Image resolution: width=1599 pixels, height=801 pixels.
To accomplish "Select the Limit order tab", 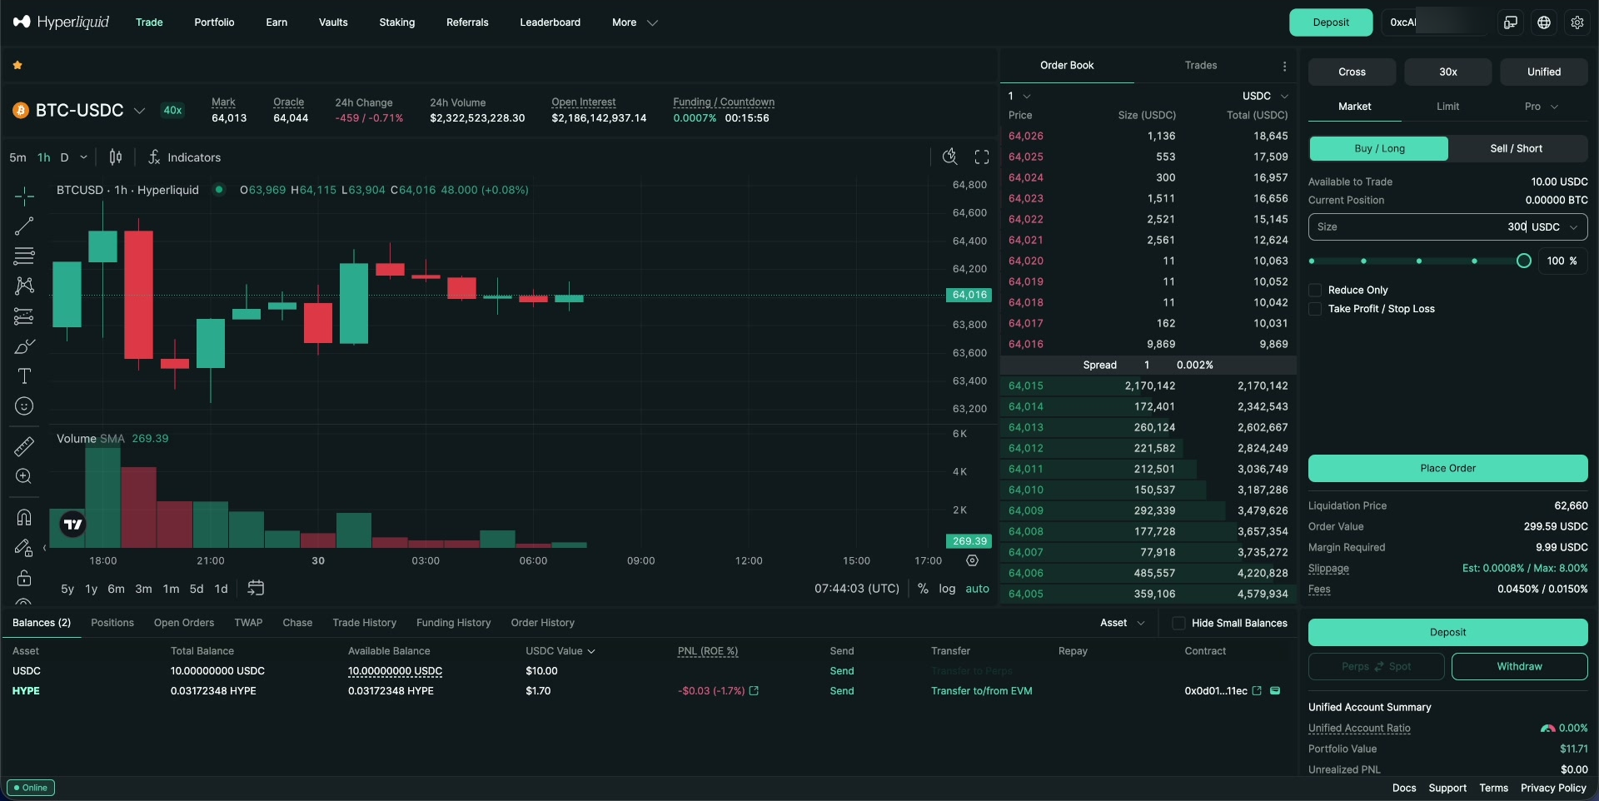I will [1447, 107].
